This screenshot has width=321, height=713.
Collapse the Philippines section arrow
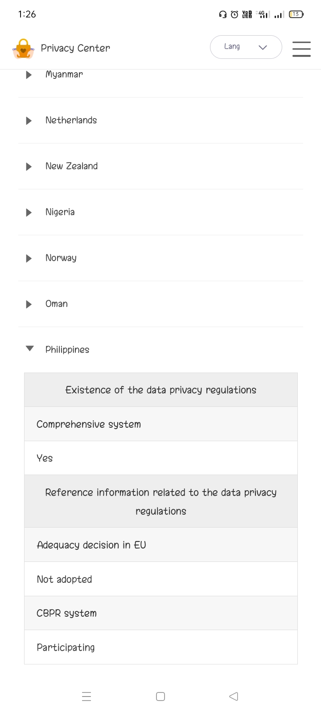point(29,349)
